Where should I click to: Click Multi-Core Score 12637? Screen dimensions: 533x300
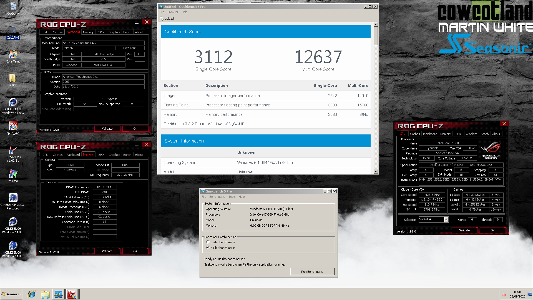coord(318,57)
